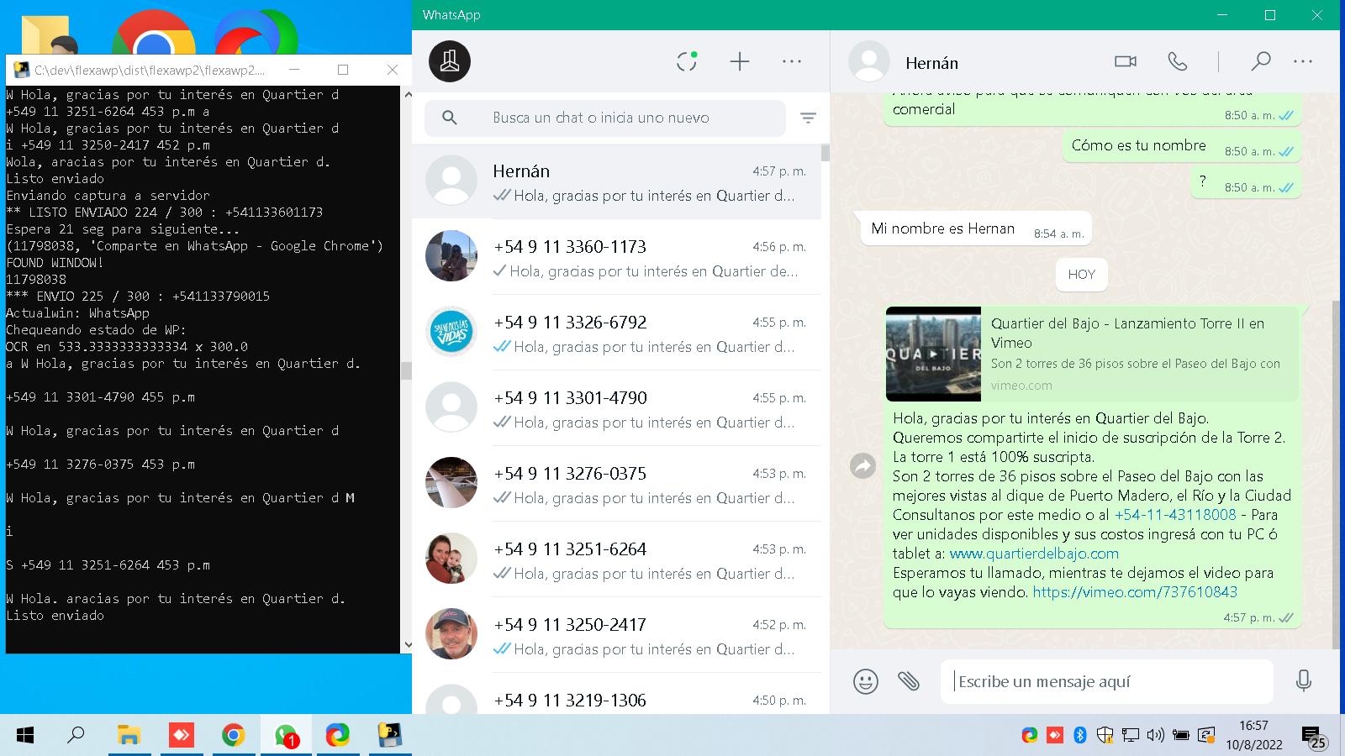Click the 'Mi nombre es Hernan' message
Screen dimensions: 1345x756
976,228
